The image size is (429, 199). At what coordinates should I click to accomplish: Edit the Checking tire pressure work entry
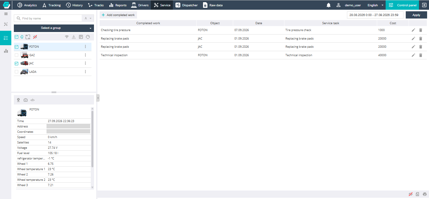point(413,30)
